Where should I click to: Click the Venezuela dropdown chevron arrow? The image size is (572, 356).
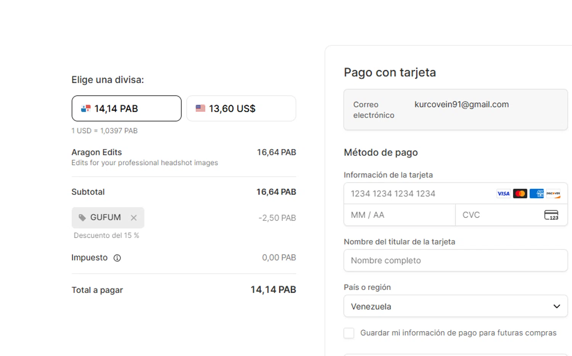[557, 306]
